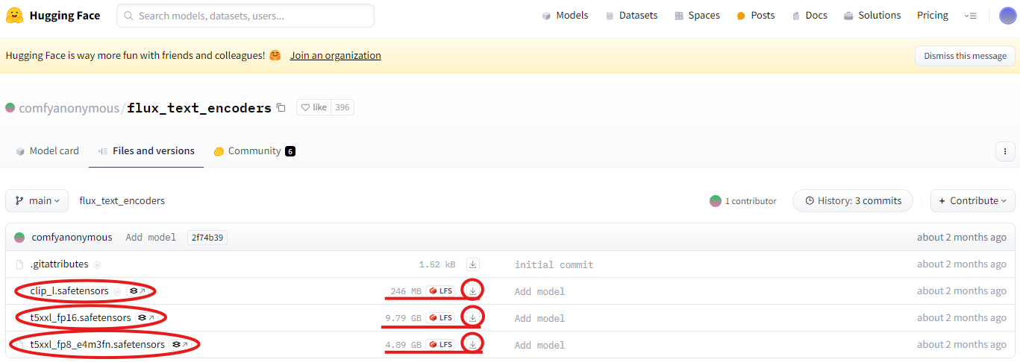
Task: Open the 396 likes count
Action: pos(342,107)
